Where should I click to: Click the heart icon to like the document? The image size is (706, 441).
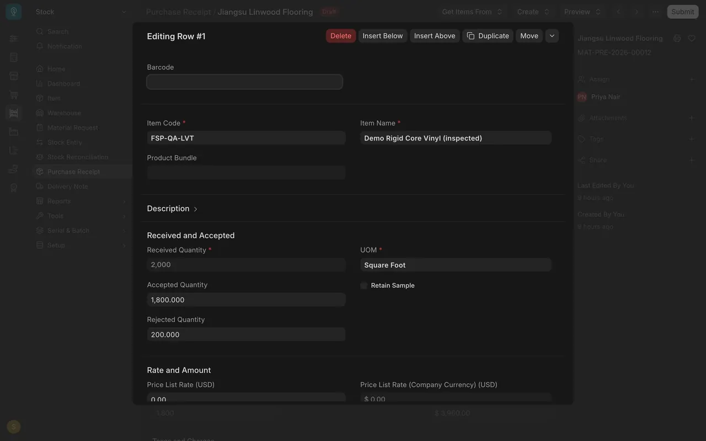(x=692, y=38)
